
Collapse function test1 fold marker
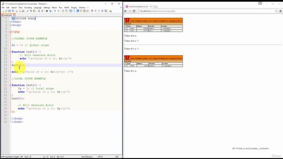tap(11, 52)
